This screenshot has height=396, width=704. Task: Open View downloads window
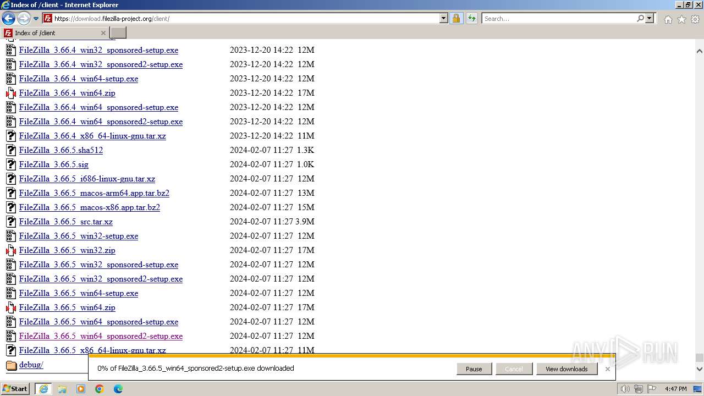(x=566, y=369)
